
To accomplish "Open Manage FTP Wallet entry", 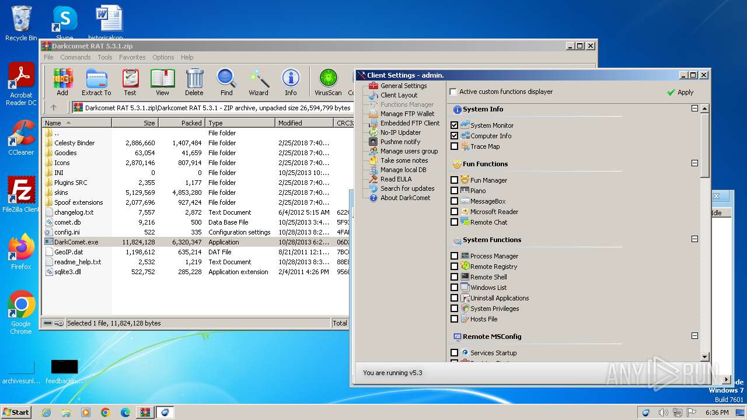I will [407, 114].
